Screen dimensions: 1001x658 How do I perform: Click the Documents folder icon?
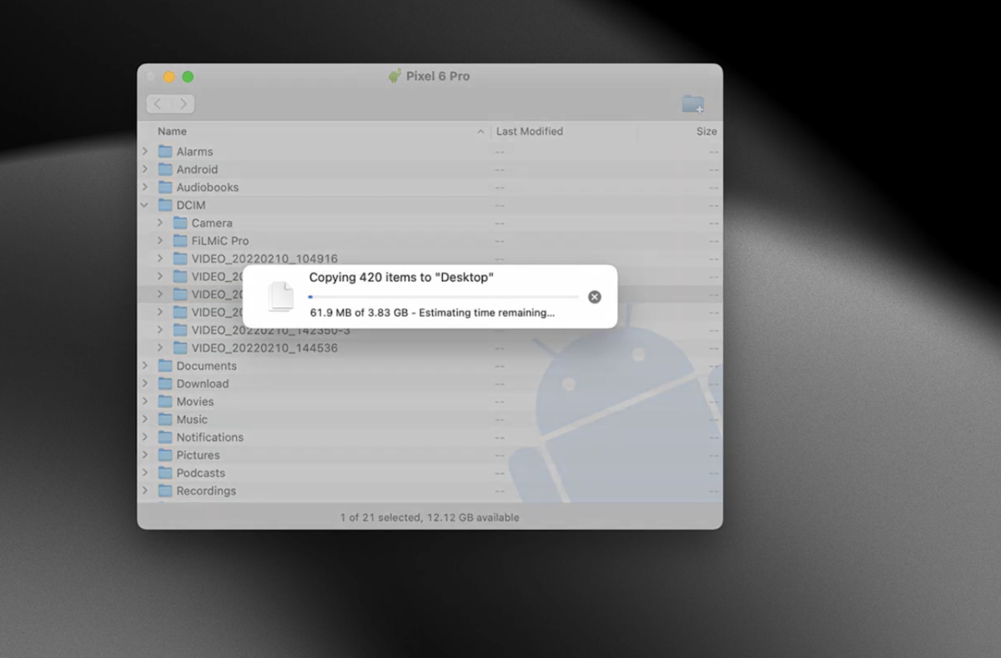[165, 366]
